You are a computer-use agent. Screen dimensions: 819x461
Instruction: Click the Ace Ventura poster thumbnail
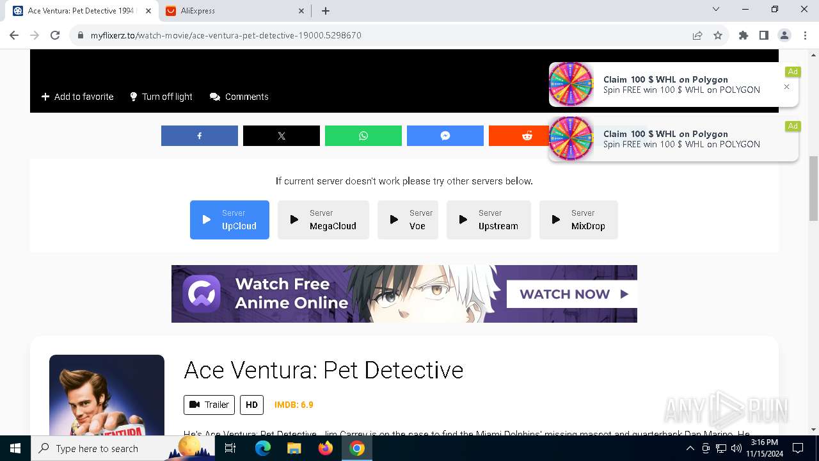[107, 395]
